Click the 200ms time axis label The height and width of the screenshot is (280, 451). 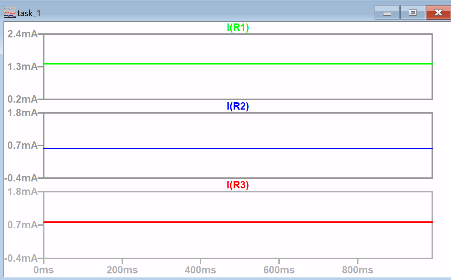coord(122,270)
